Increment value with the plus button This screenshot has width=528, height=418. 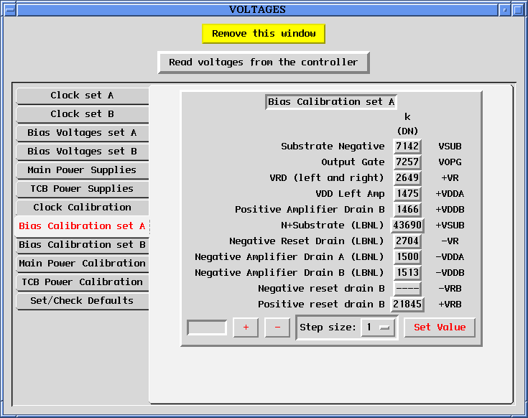[246, 328]
